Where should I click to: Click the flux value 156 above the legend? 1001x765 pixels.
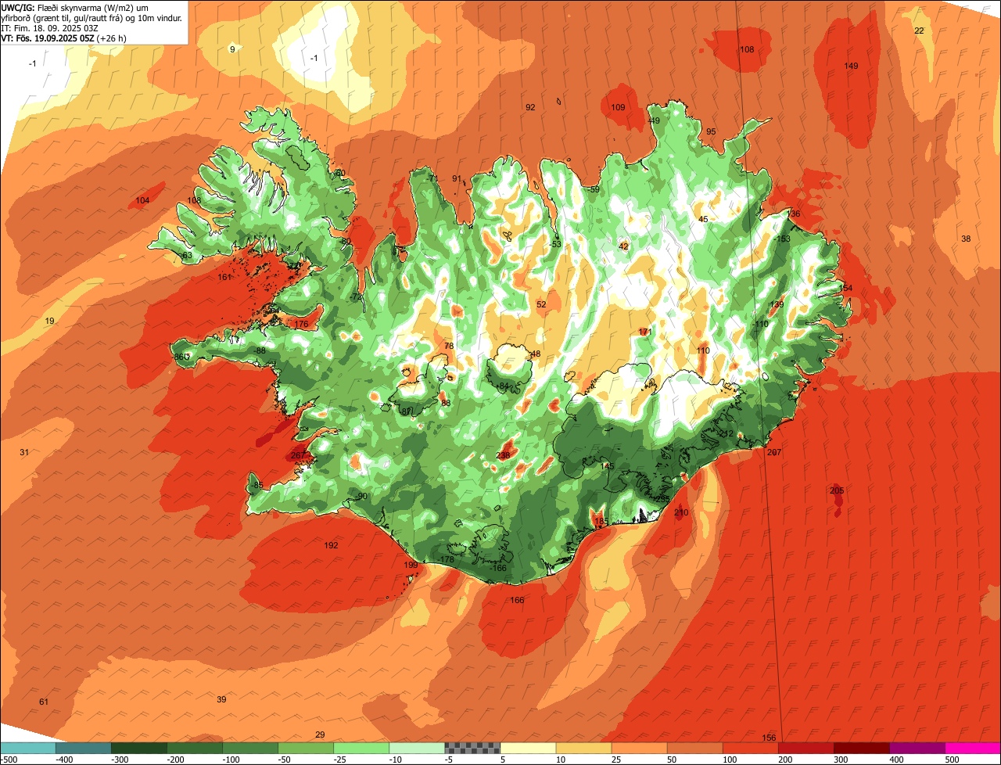click(x=769, y=738)
